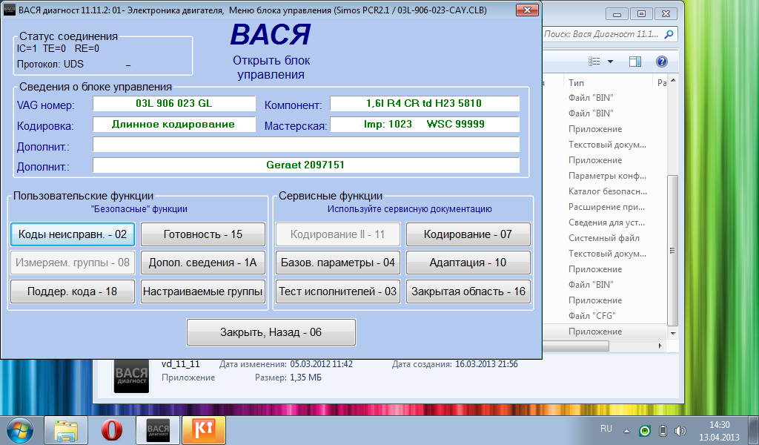Open Адаптация - 10 service function
Viewport: 759px width, 445px height.
(468, 263)
